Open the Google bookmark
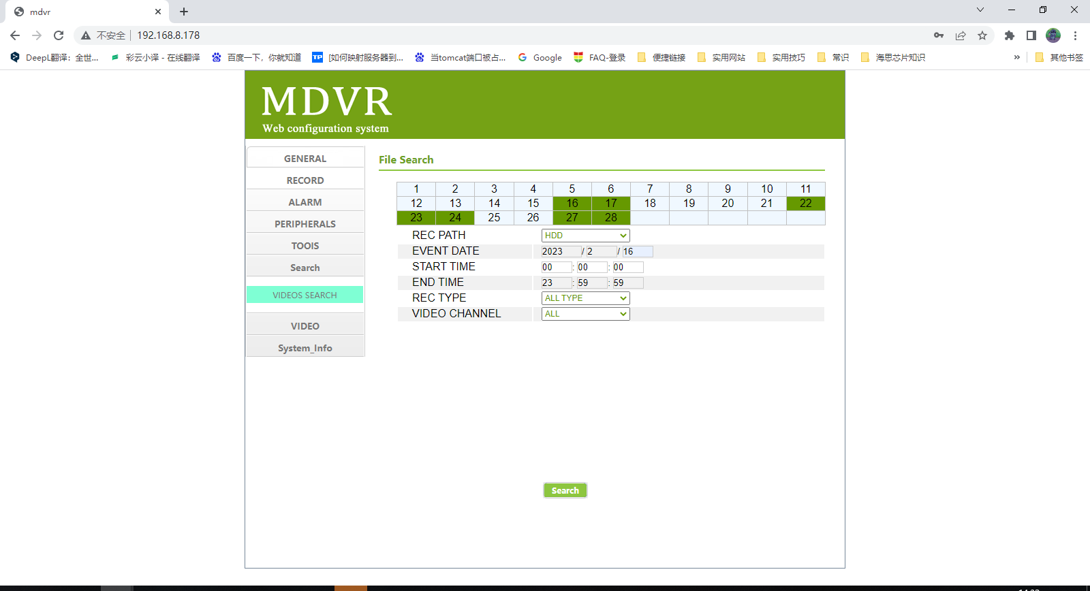Image resolution: width=1090 pixels, height=591 pixels. (540, 57)
